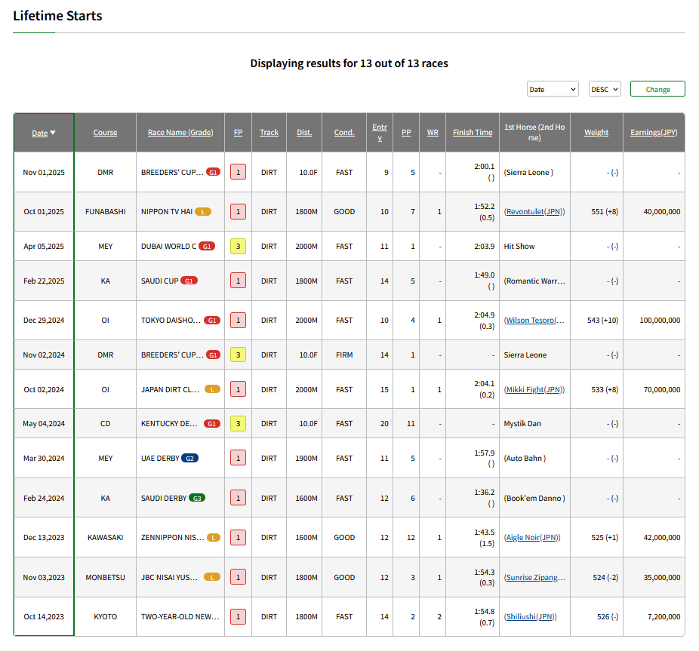Click G3 badge next to Saudi Derby
Viewport: 699px width, 651px height.
click(197, 498)
